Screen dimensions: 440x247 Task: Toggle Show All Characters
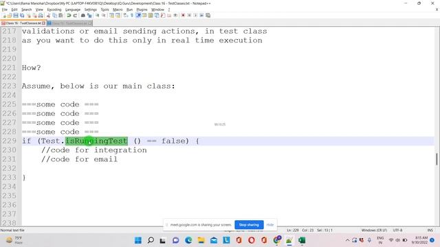(131, 15)
